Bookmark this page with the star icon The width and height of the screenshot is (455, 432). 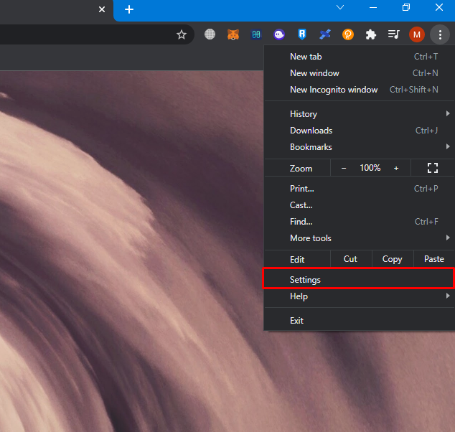pos(182,34)
